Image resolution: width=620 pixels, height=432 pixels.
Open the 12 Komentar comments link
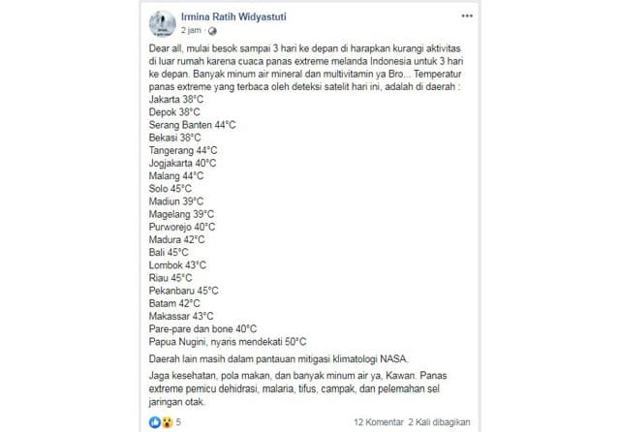click(x=381, y=422)
